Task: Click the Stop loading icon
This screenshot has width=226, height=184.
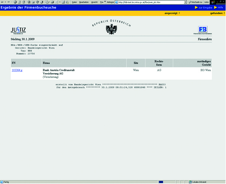Action: tap(15, 2)
